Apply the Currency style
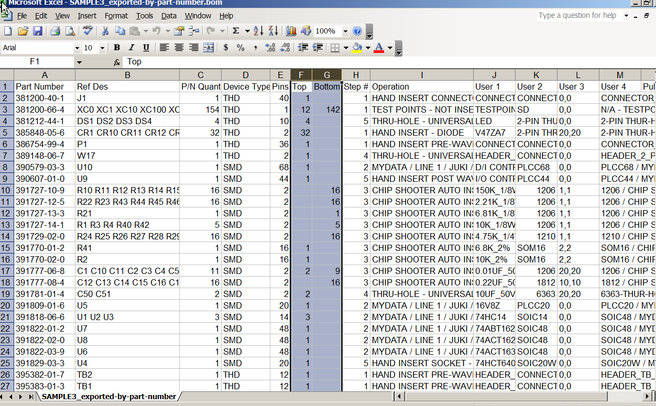Image resolution: width=656 pixels, height=406 pixels. [x=225, y=48]
